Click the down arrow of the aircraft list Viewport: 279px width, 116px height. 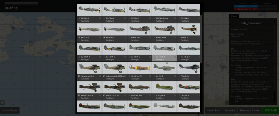click(201, 111)
